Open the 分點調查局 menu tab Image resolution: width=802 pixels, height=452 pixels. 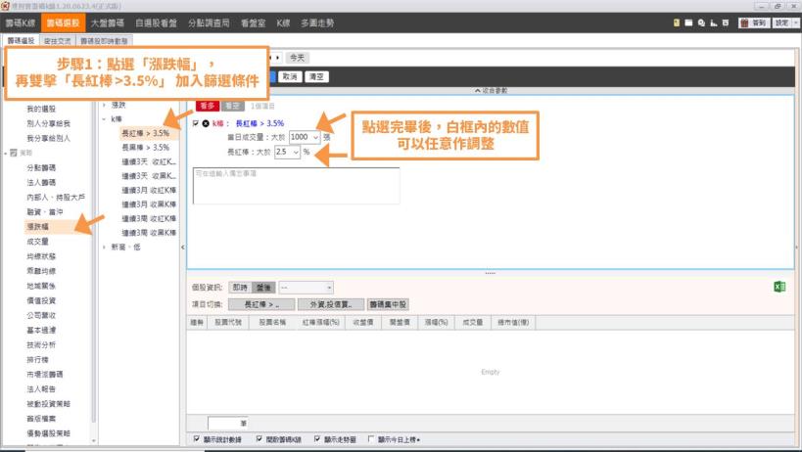tap(209, 23)
